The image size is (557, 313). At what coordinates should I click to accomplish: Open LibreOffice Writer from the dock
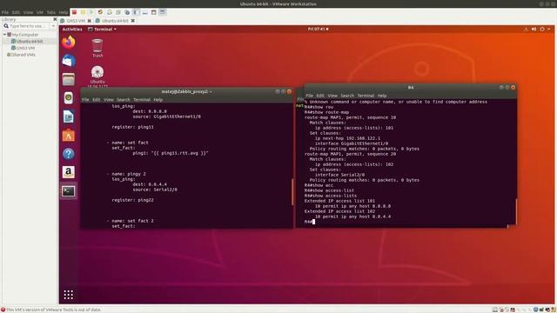[69, 117]
